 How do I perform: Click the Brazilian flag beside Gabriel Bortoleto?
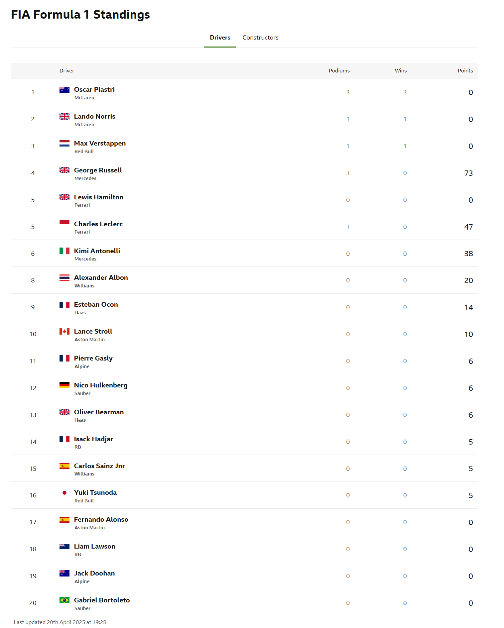(64, 600)
